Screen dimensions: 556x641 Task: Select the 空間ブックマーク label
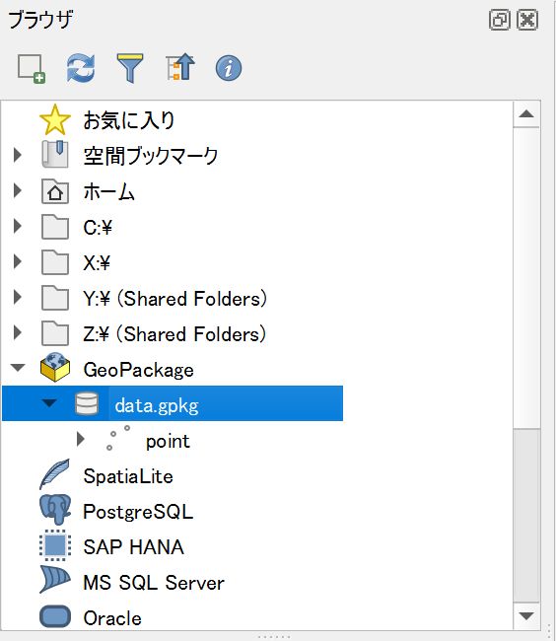(151, 156)
